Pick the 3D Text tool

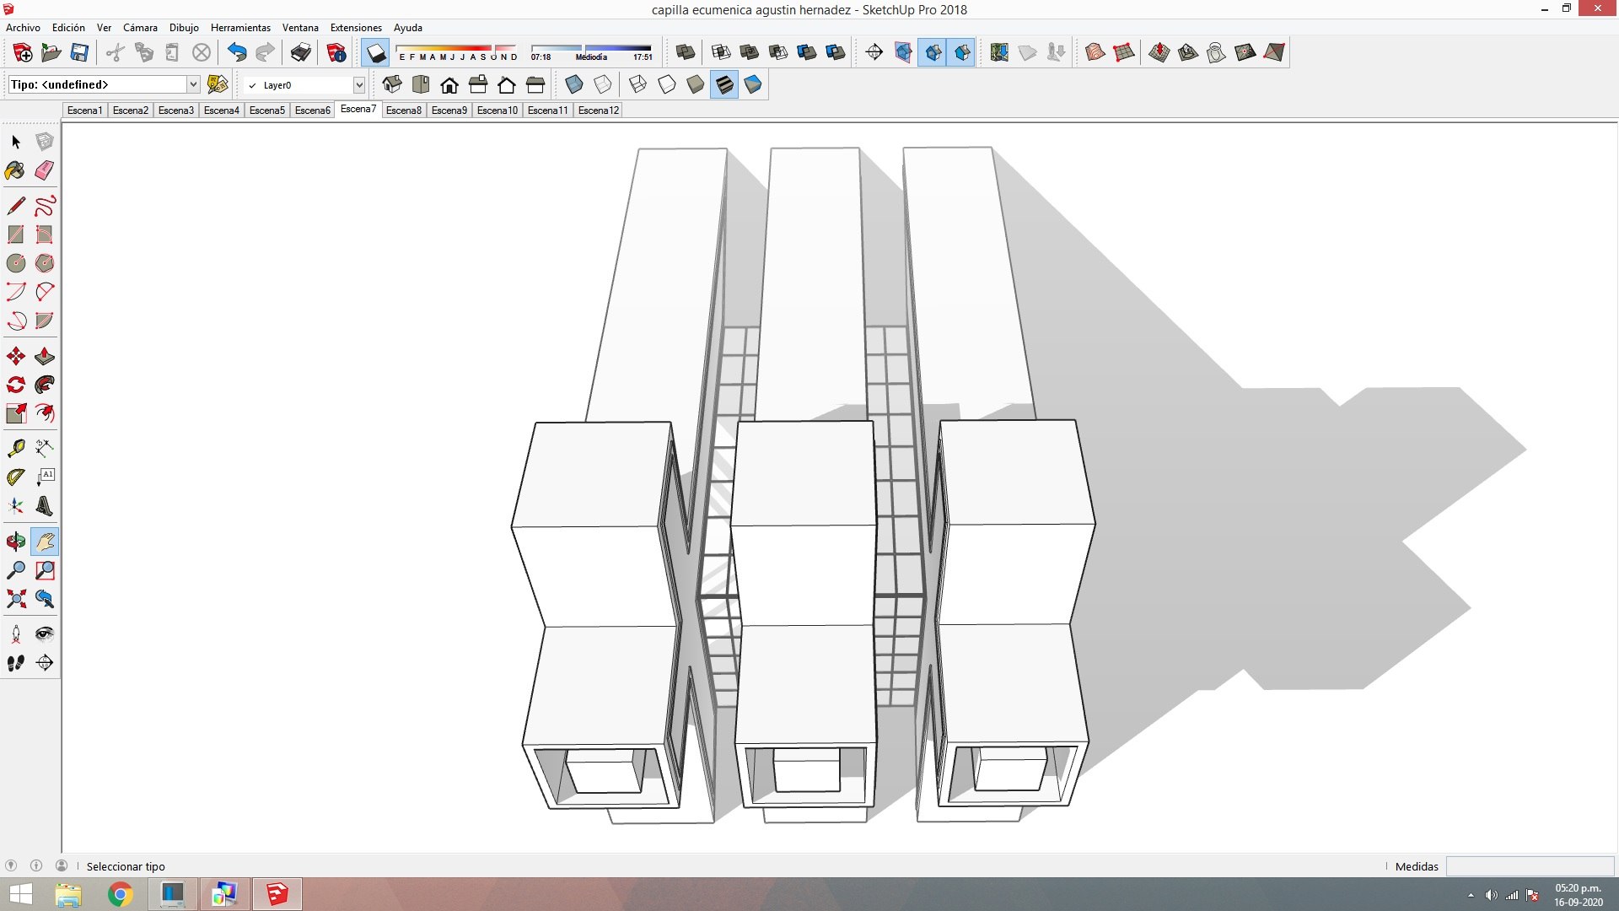(x=45, y=505)
